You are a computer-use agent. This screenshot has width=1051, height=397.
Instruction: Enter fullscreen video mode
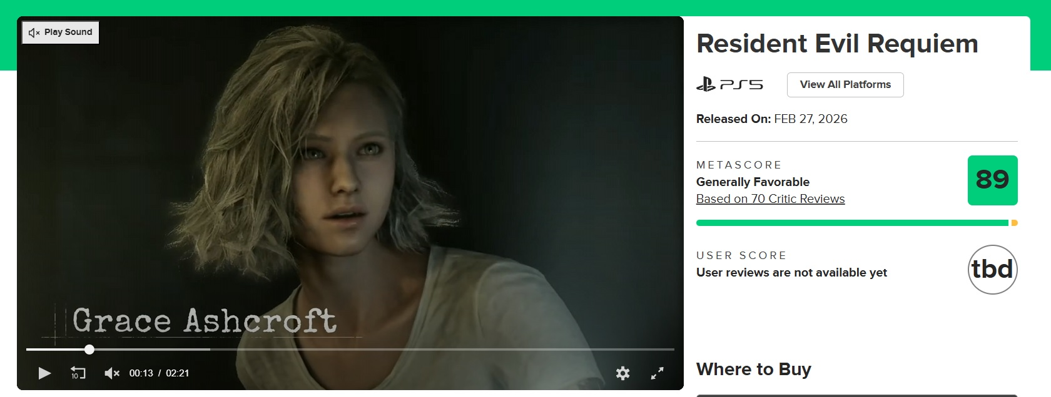click(x=658, y=373)
